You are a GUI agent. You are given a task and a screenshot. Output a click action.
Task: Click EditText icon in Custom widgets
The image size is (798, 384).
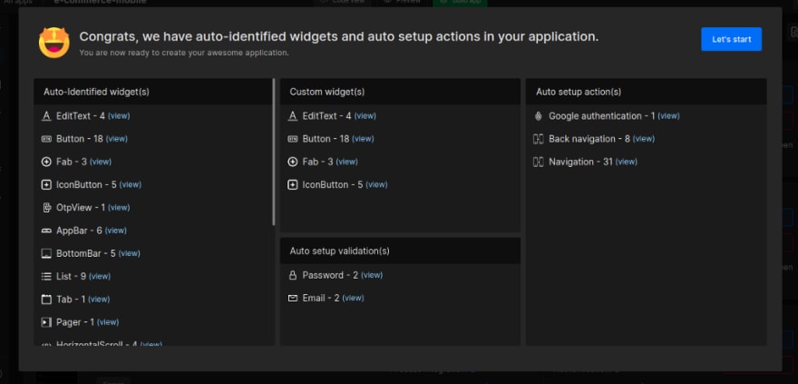(293, 116)
